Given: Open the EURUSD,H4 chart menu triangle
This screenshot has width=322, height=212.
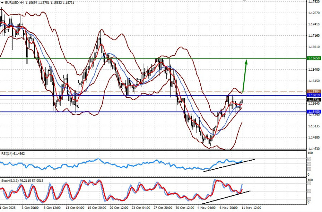Looking at the screenshot, I should [2, 2].
